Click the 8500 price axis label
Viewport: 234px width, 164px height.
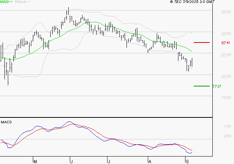point(226,55)
